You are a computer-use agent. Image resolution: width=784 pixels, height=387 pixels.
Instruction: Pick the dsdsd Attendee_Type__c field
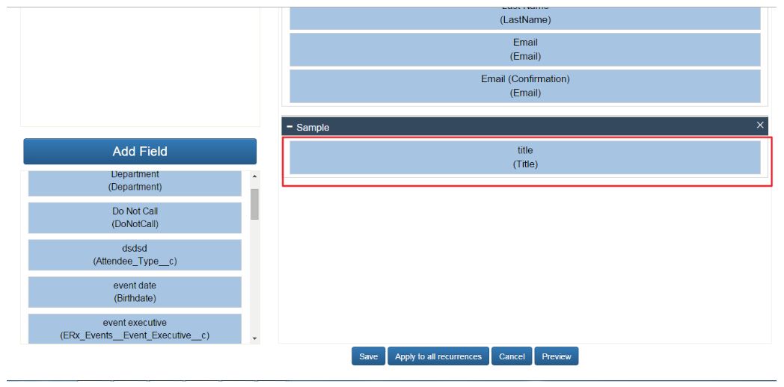pyautogui.click(x=135, y=255)
